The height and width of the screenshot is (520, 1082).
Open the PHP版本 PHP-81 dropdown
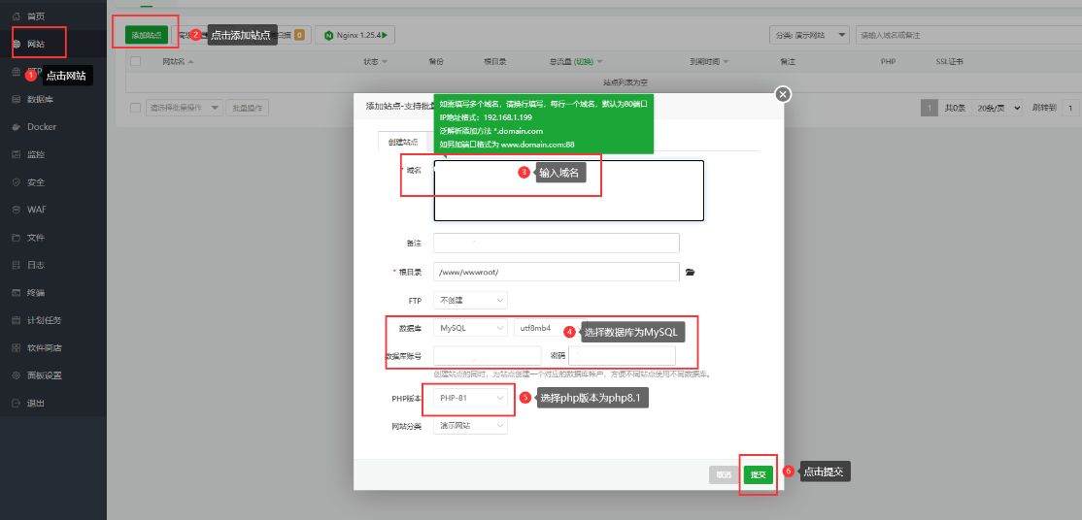pyautogui.click(x=470, y=398)
